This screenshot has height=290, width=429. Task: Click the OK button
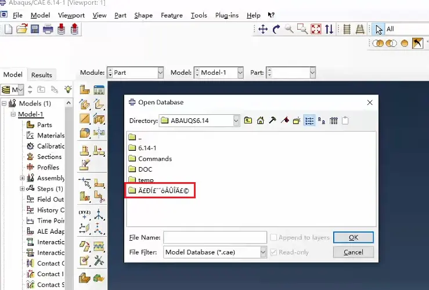pyautogui.click(x=353, y=237)
